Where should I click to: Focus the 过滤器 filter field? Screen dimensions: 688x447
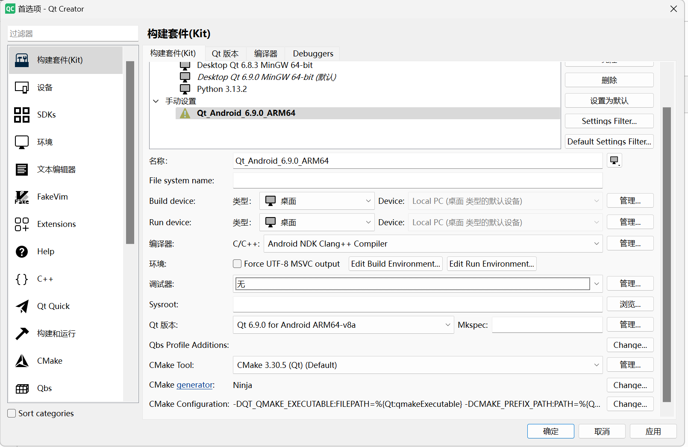point(73,34)
